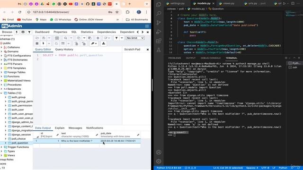This screenshot has width=303, height=170.
Task: Click Copy icon in query toolbar
Action: point(79,38)
